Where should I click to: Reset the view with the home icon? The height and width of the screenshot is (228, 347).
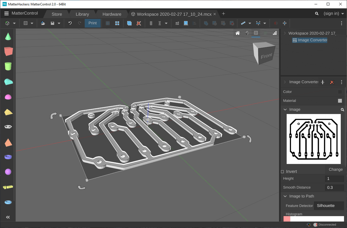238,33
